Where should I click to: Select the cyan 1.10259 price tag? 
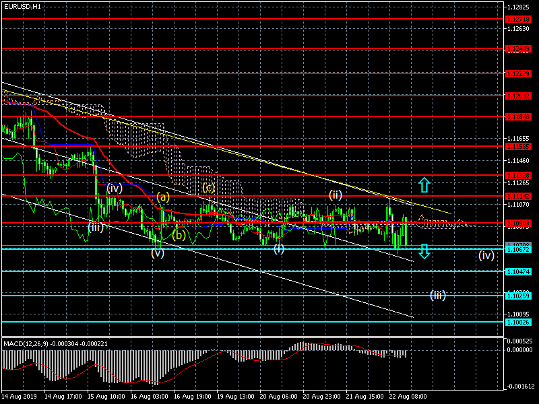(x=518, y=296)
